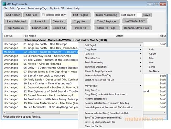Click the Add Files button
The height and width of the screenshot is (129, 171).
[32, 15]
